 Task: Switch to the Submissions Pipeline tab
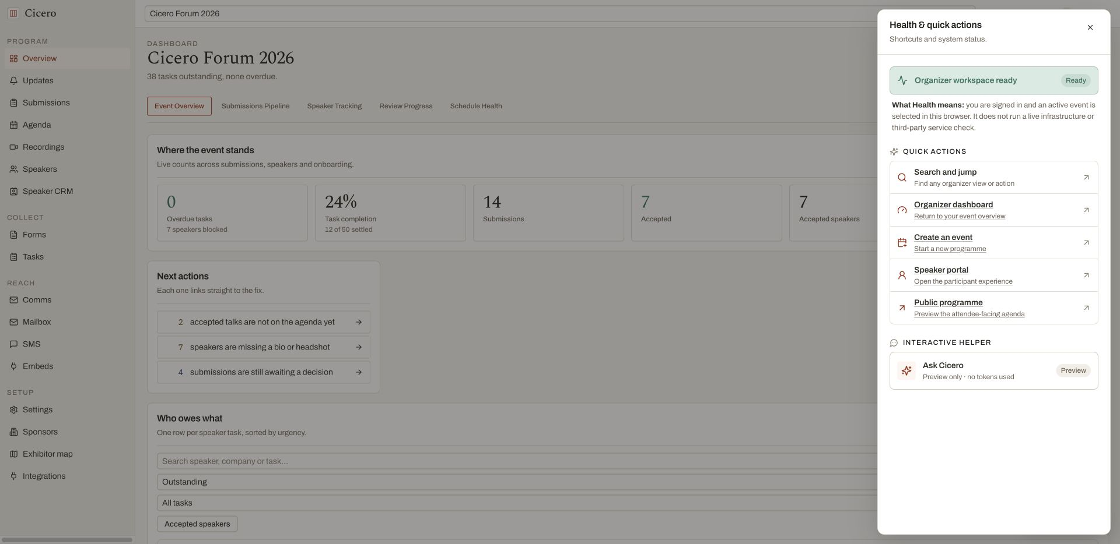click(x=256, y=106)
